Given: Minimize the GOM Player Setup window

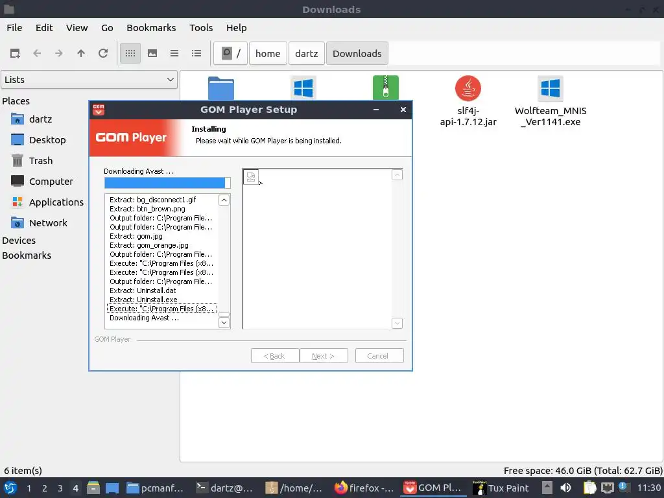Looking at the screenshot, I should click(376, 110).
